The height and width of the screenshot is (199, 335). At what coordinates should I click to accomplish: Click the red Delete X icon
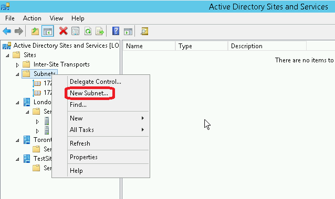63,31
